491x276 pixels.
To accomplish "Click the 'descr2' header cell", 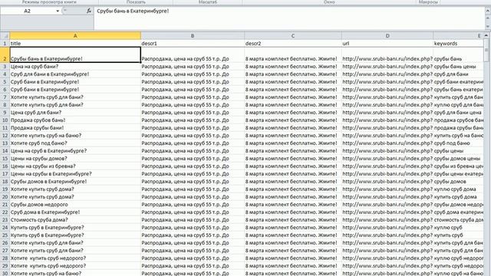I will pyautogui.click(x=293, y=44).
